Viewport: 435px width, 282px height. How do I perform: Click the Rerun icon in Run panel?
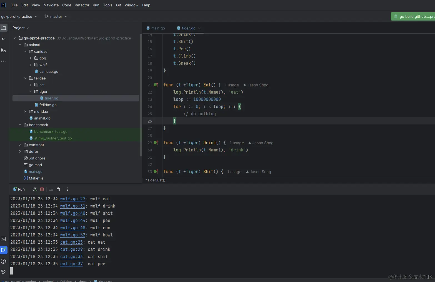point(34,189)
